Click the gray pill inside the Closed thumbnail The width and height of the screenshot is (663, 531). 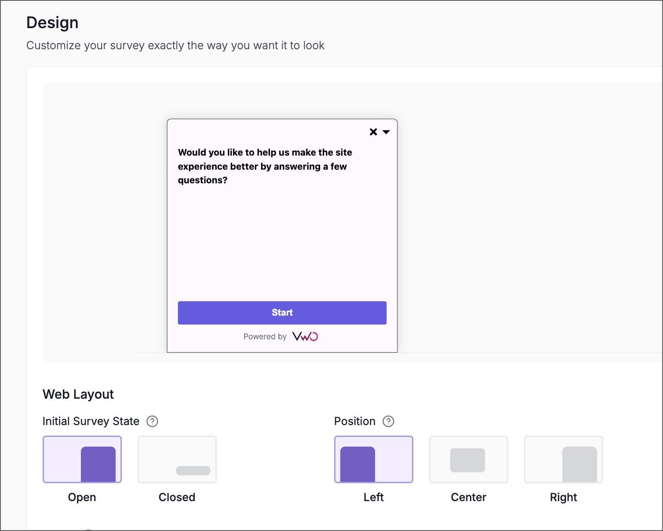click(x=193, y=470)
